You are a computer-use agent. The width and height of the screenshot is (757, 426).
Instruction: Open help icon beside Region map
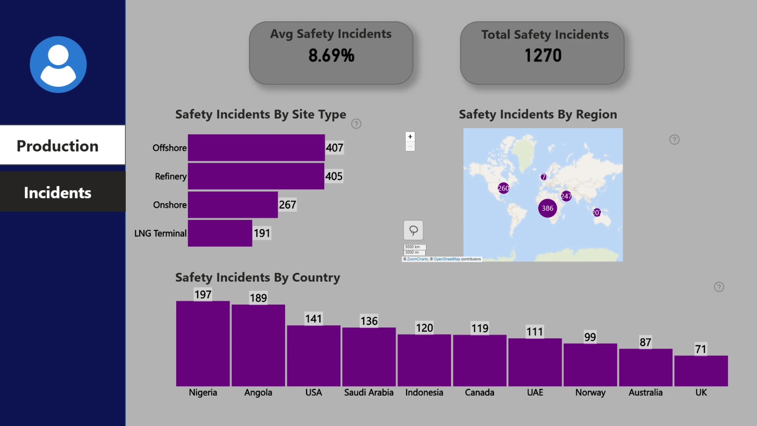coord(674,140)
